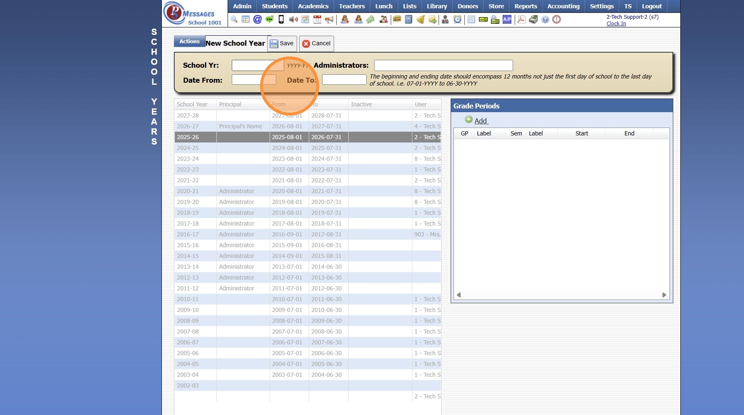This screenshot has width=744, height=415.
Task: Open the Accounting menu
Action: [x=563, y=6]
